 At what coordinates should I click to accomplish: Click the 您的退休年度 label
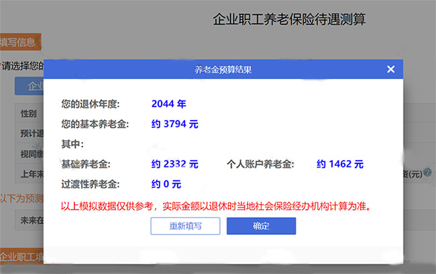tap(89, 104)
